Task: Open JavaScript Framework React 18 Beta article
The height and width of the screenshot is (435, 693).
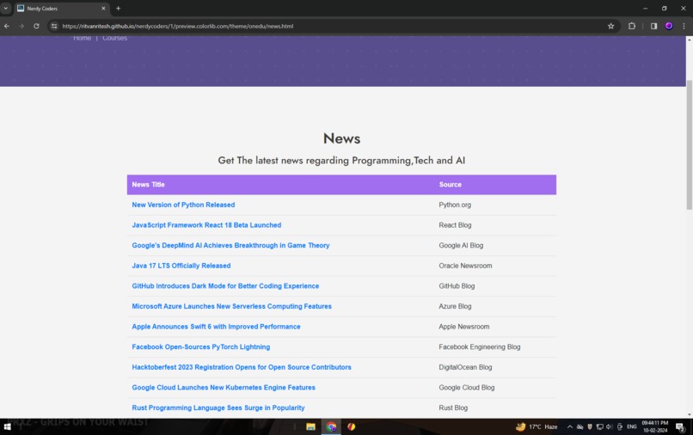Action: (206, 225)
